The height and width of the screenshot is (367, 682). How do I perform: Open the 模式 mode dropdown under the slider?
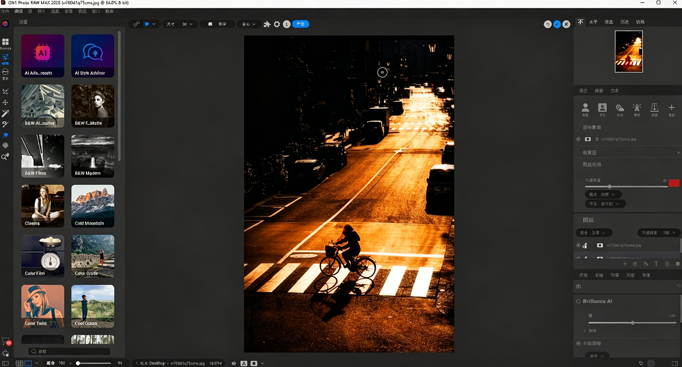[603, 194]
